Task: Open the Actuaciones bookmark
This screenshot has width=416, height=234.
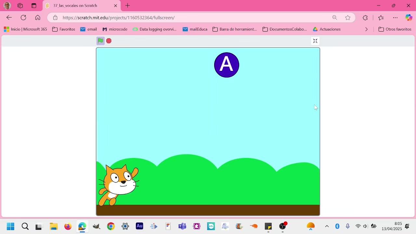Action: pos(327,29)
